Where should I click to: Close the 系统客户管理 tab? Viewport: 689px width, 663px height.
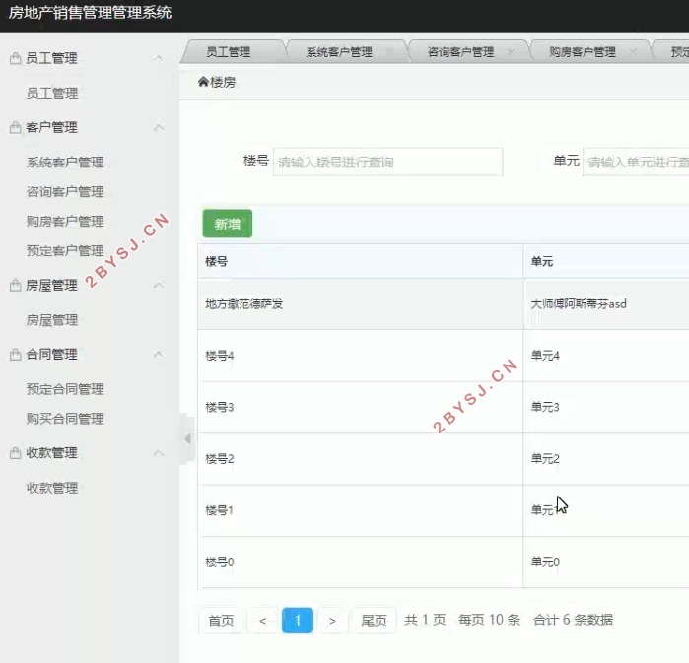389,52
